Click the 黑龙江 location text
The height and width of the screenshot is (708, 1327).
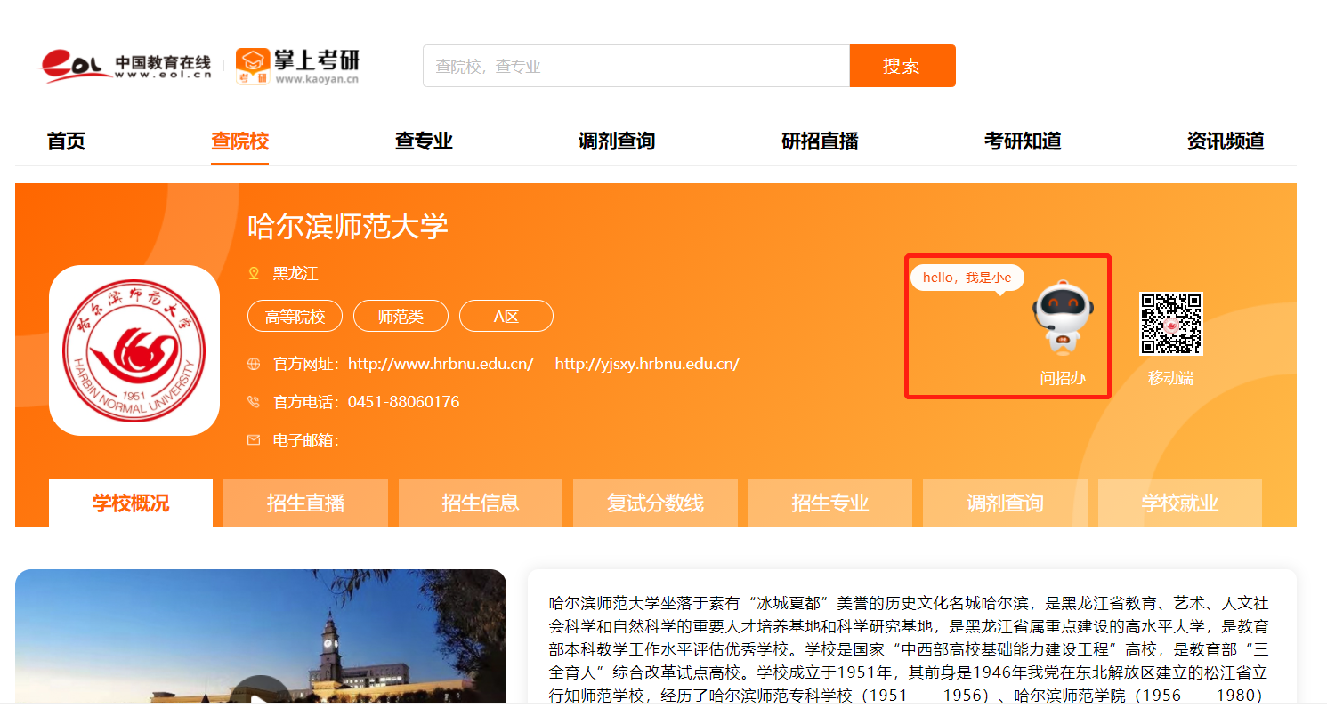coord(295,273)
